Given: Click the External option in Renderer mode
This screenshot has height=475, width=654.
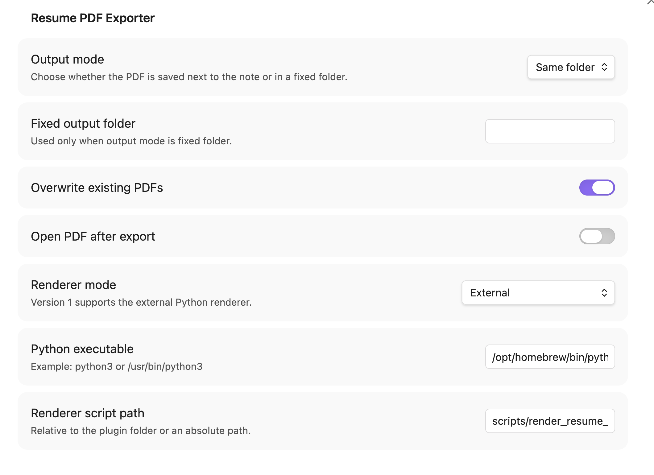Looking at the screenshot, I should point(538,292).
